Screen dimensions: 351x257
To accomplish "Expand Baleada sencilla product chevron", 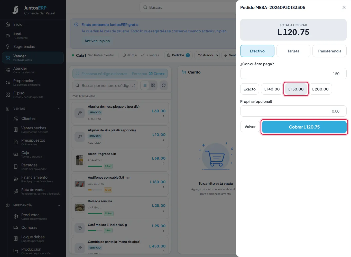I will [164, 211].
